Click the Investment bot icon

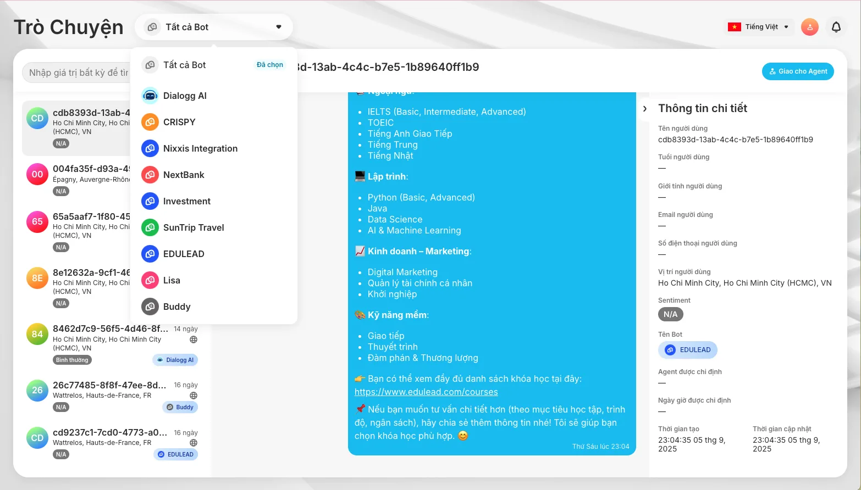[x=149, y=201]
